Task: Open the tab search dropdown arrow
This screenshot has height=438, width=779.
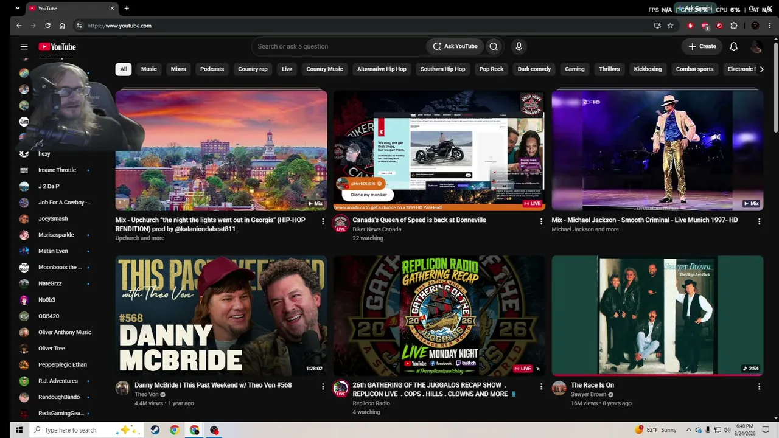Action: click(17, 9)
